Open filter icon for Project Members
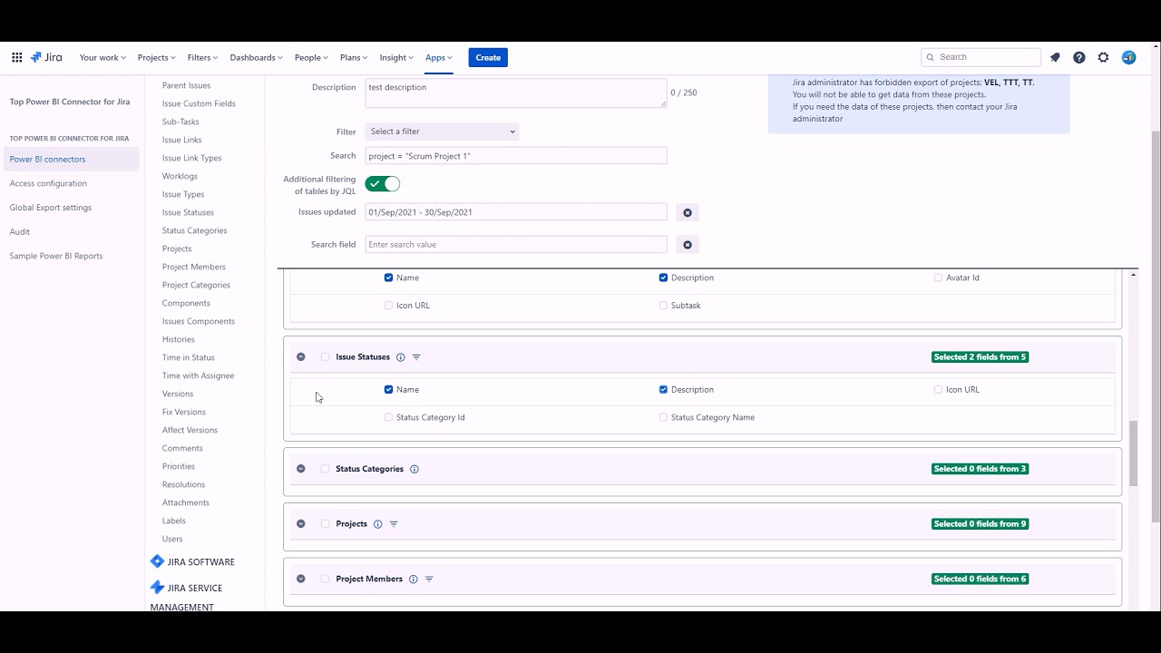 tap(429, 579)
